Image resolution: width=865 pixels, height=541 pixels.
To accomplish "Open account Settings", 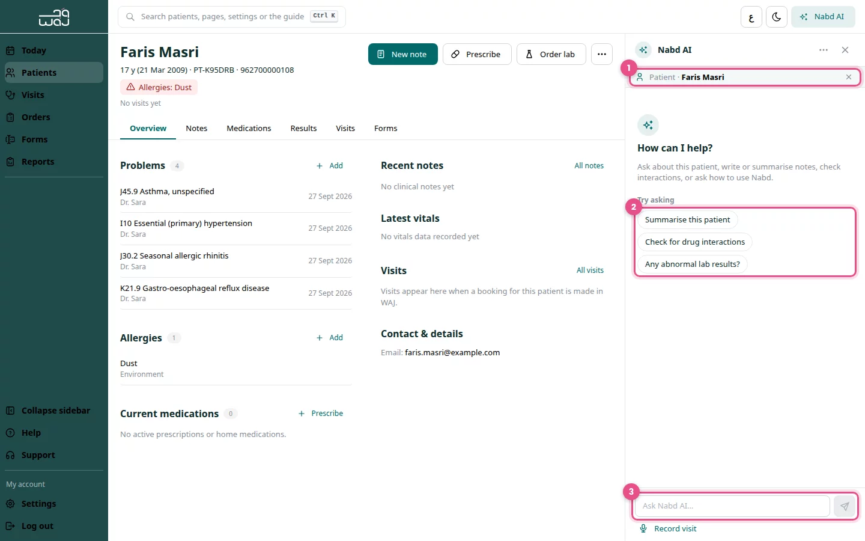I will (54, 504).
